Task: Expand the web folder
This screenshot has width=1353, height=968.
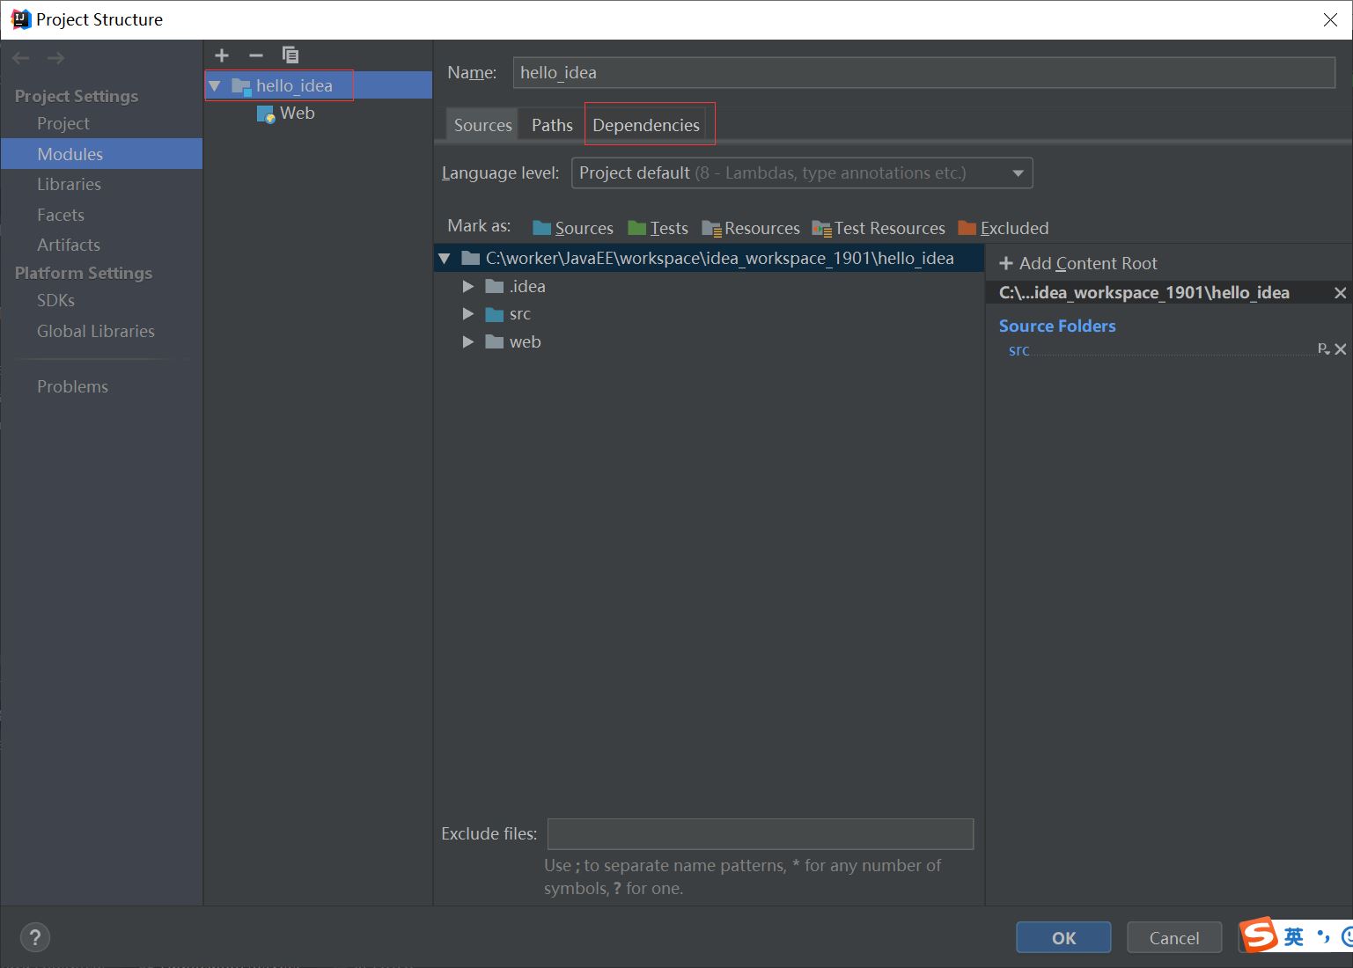Action: (x=468, y=342)
